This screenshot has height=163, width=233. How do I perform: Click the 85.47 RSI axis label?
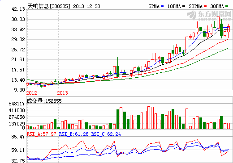click(x=18, y=137)
